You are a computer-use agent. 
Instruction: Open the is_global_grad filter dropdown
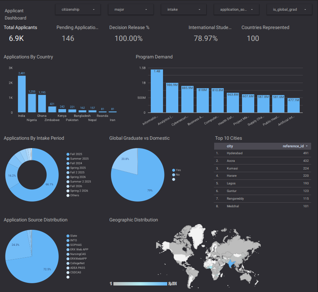click(x=289, y=9)
